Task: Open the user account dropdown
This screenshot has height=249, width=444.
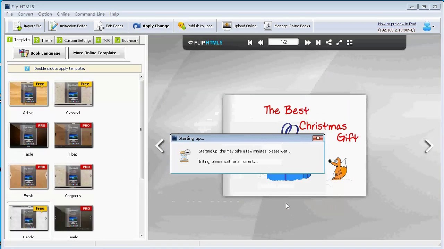Action: point(429,26)
